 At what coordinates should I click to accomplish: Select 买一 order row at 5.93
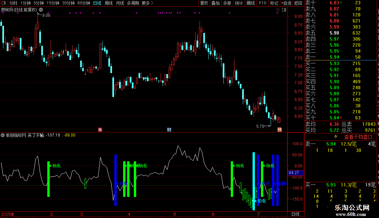(x=341, y=63)
